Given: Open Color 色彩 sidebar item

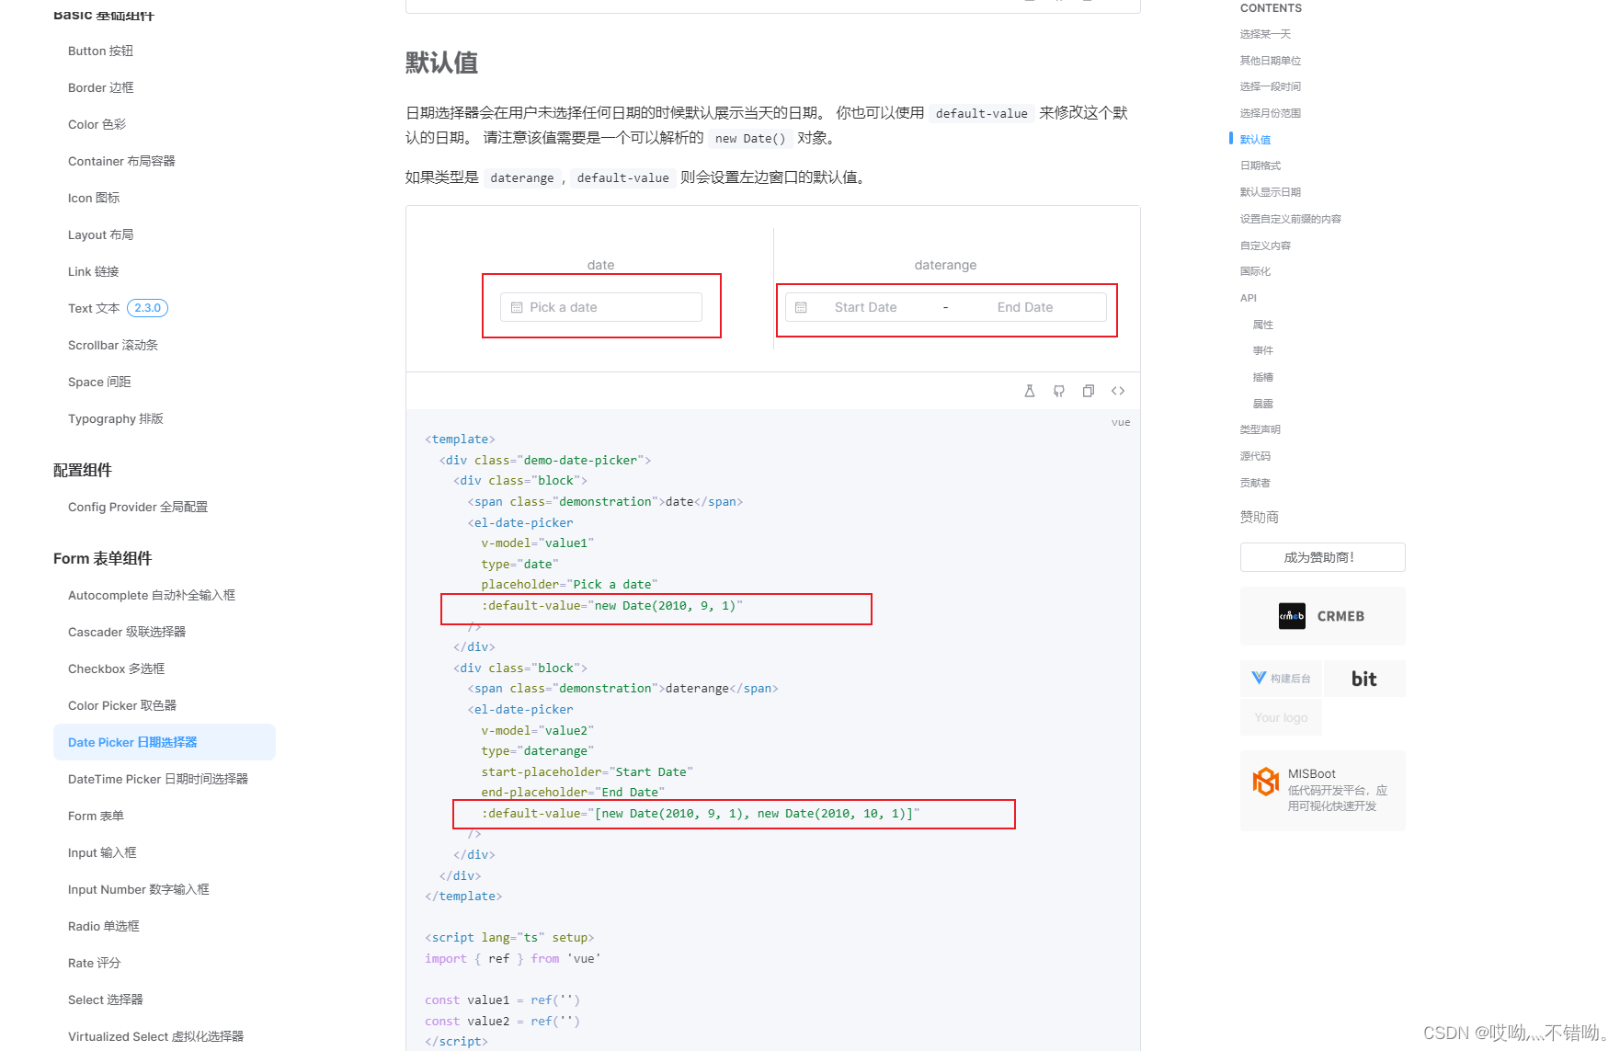Looking at the screenshot, I should coord(97,124).
